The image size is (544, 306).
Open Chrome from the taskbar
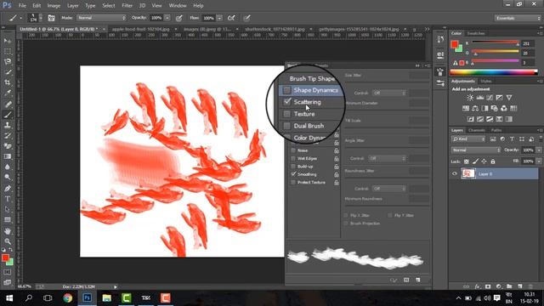pyautogui.click(x=68, y=298)
